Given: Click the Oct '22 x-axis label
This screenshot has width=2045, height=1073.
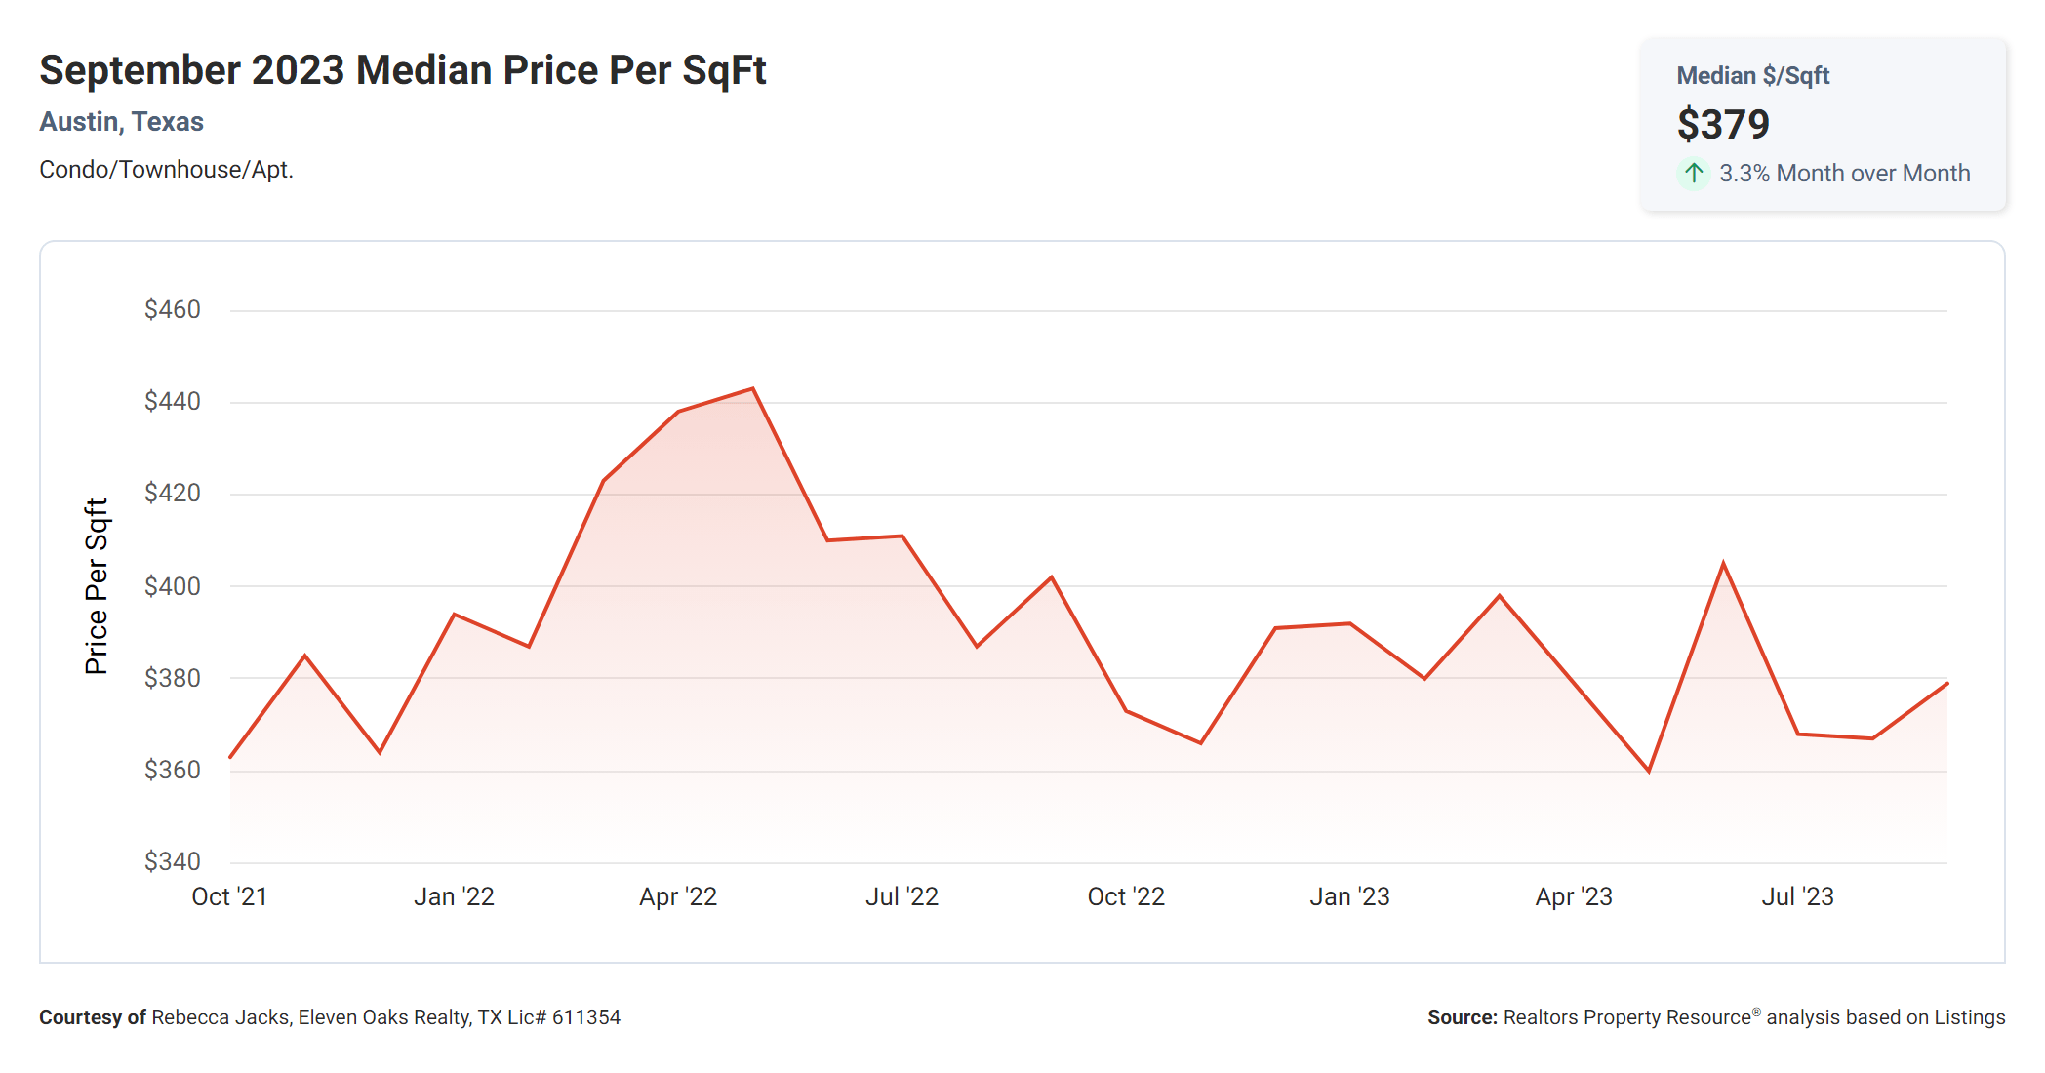Looking at the screenshot, I should (1126, 896).
